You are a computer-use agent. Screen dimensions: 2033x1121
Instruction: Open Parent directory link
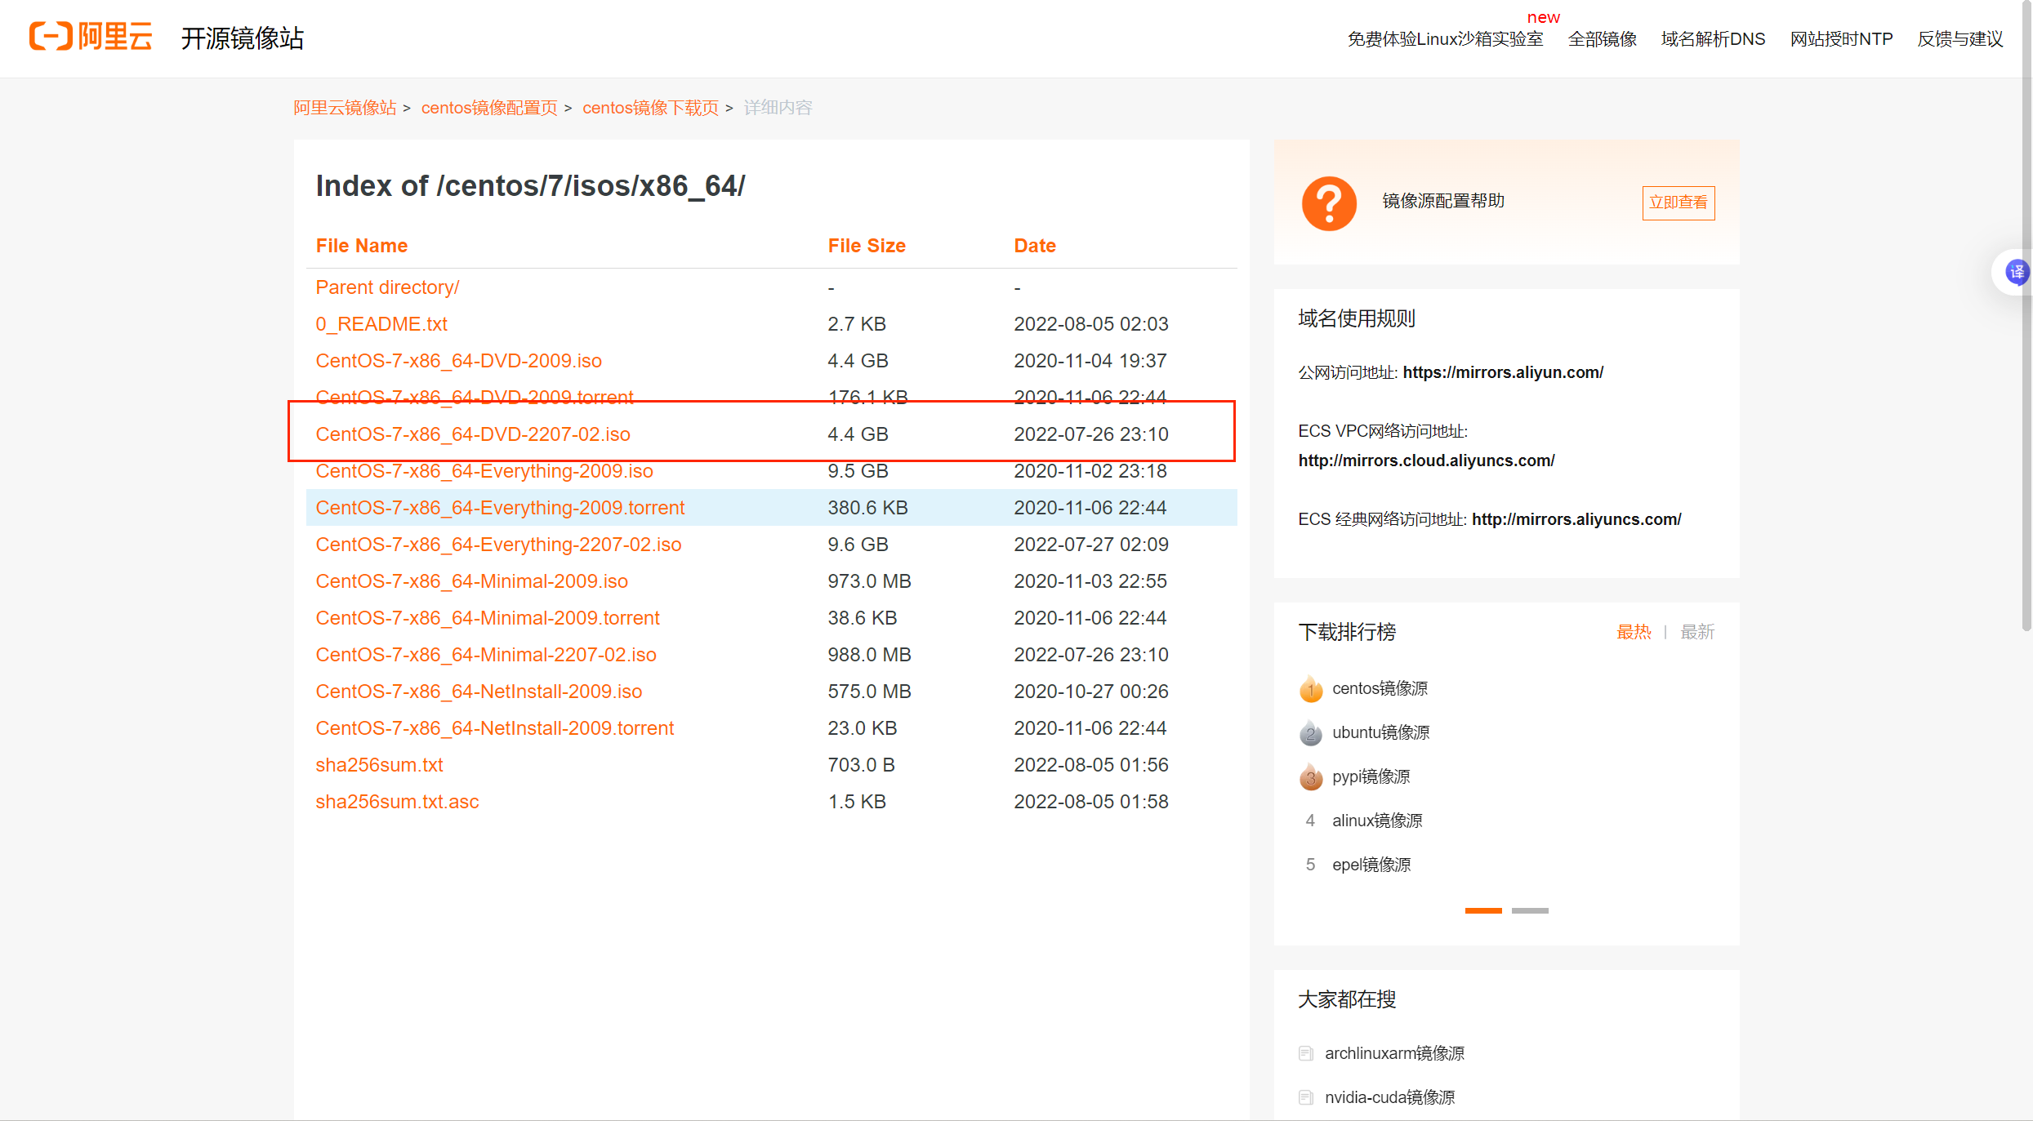pyautogui.click(x=387, y=287)
